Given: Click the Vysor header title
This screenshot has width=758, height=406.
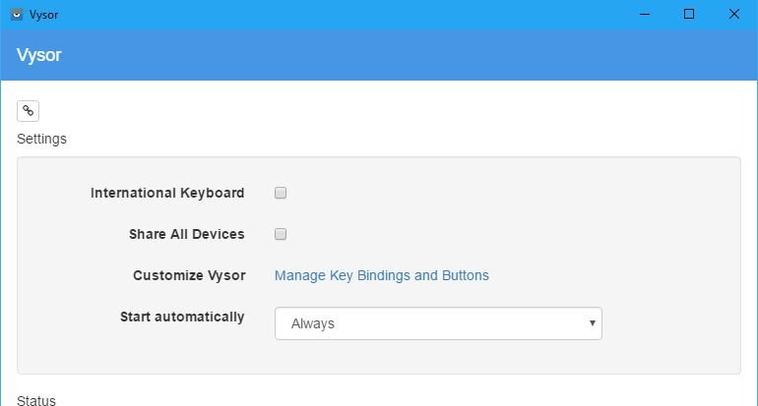Looking at the screenshot, I should coord(39,55).
